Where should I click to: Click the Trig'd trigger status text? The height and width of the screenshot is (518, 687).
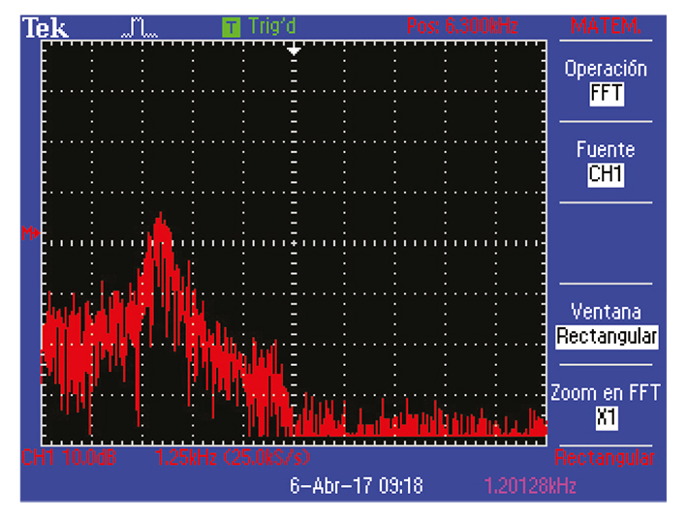pos(274,27)
